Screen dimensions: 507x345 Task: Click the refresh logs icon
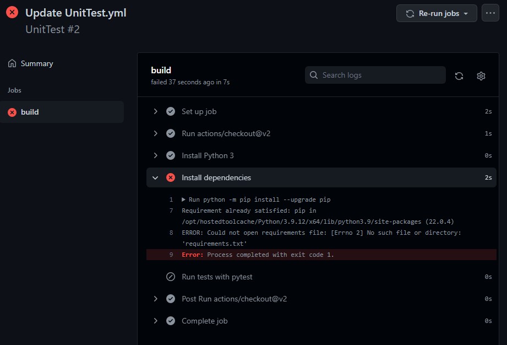coord(459,76)
